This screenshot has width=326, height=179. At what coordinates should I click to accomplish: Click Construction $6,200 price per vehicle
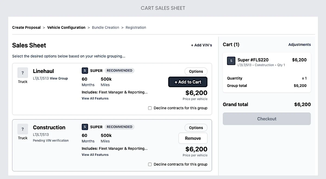click(x=196, y=149)
